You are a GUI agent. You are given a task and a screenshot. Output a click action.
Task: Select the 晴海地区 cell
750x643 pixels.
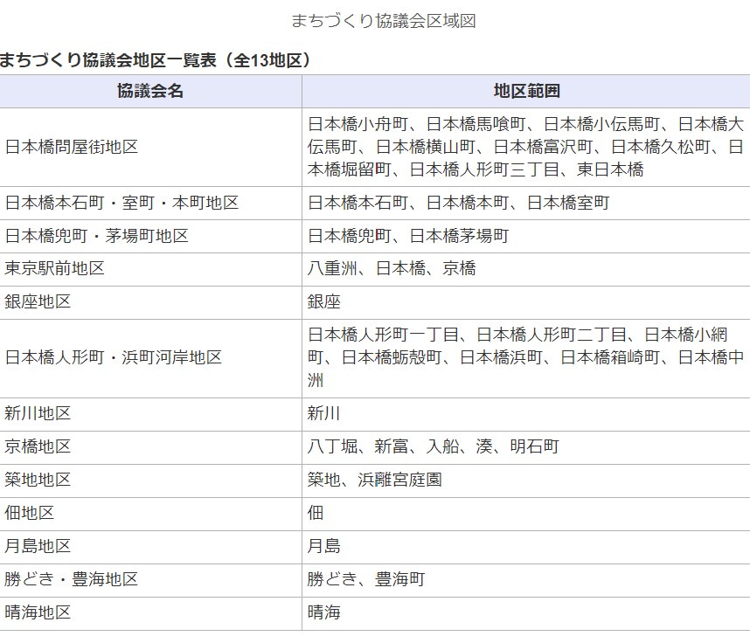(38, 613)
